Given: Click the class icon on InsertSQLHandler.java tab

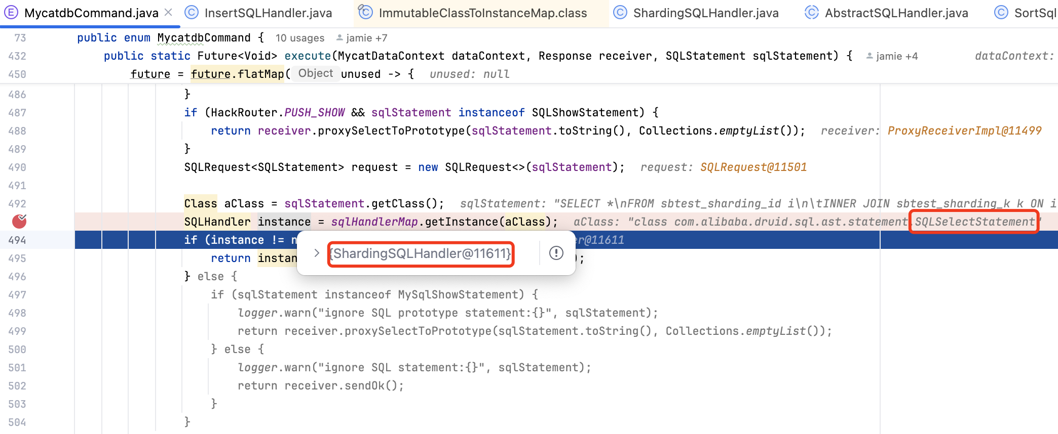Looking at the screenshot, I should [192, 13].
